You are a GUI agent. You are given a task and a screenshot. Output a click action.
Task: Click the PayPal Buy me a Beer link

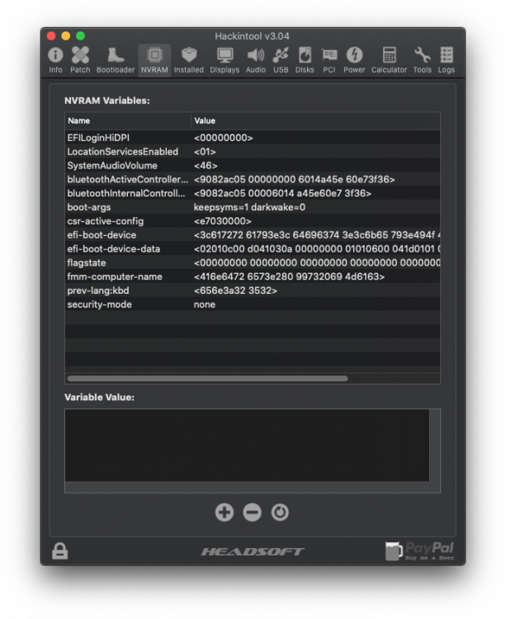coord(419,551)
